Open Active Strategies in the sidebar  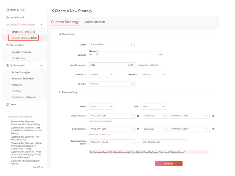point(21,72)
